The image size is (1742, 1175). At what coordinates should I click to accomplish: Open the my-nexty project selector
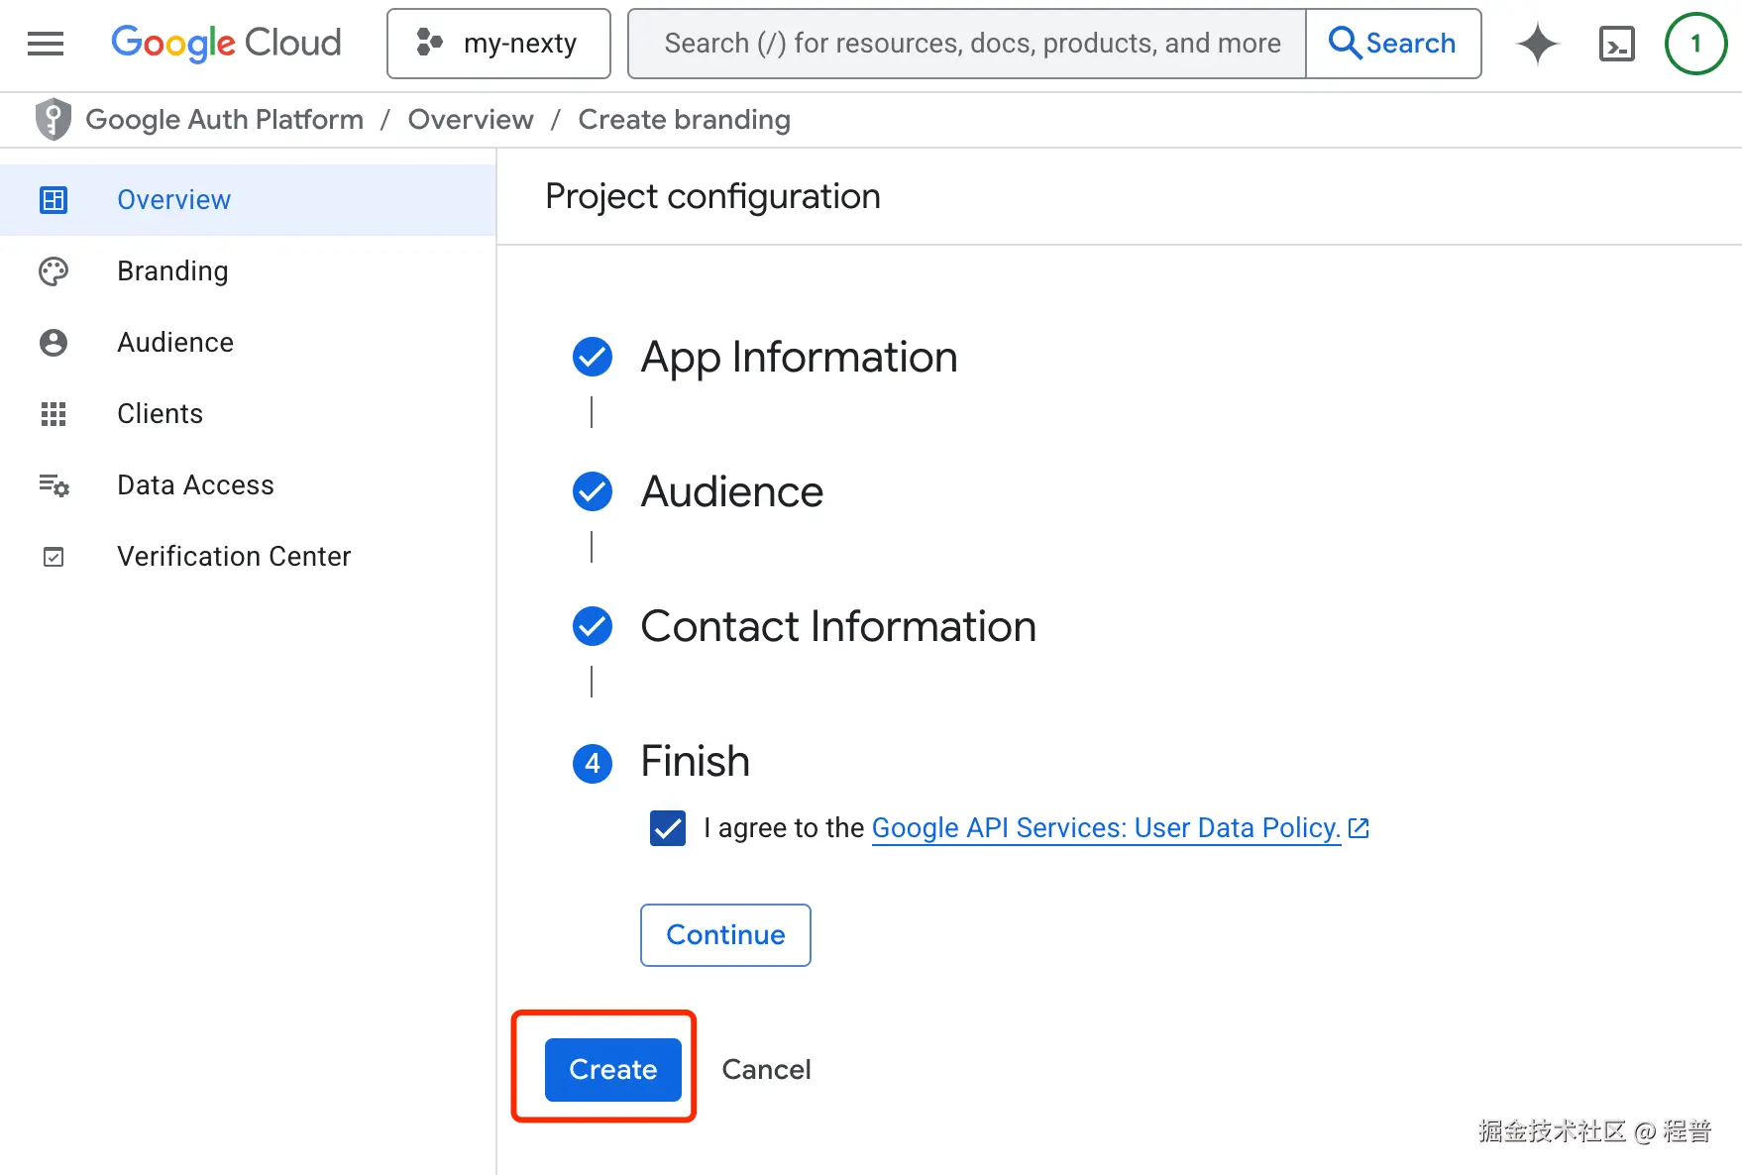pos(498,44)
